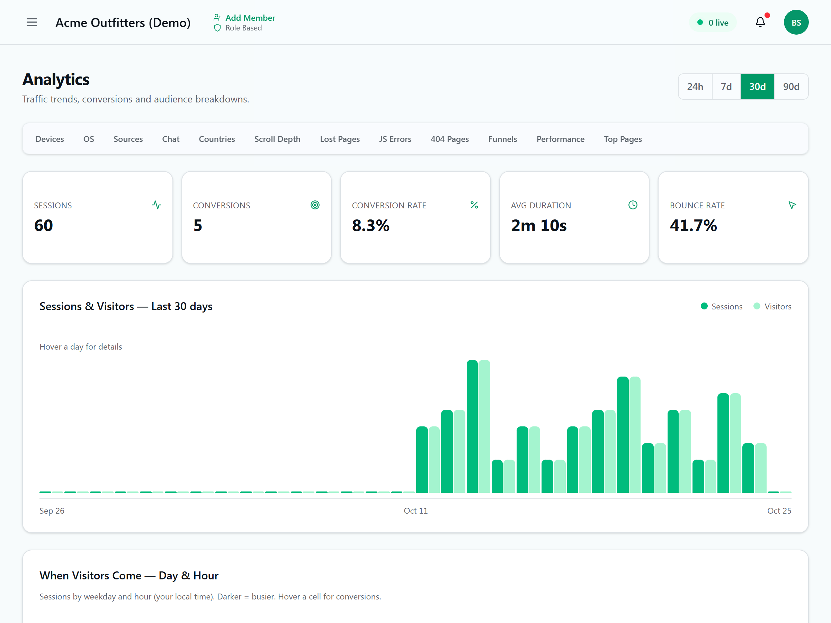
Task: Click the Avg Duration clock icon
Action: click(633, 205)
